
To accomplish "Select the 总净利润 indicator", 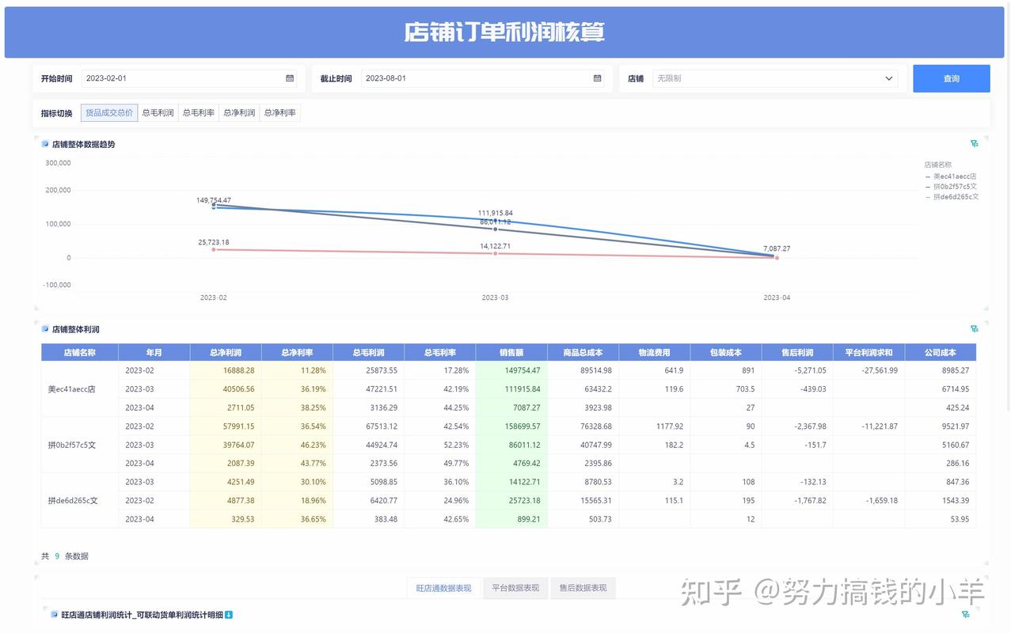I will tap(239, 113).
